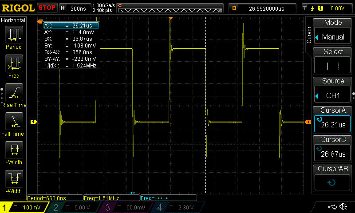Toggle the speaker sound icon
The height and width of the screenshot is (213, 355).
[x=343, y=206]
